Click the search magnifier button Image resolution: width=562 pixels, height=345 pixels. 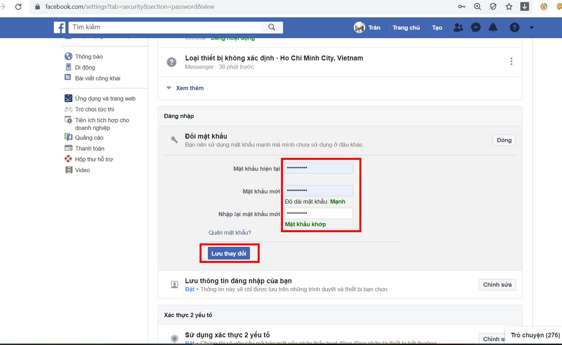point(271,27)
